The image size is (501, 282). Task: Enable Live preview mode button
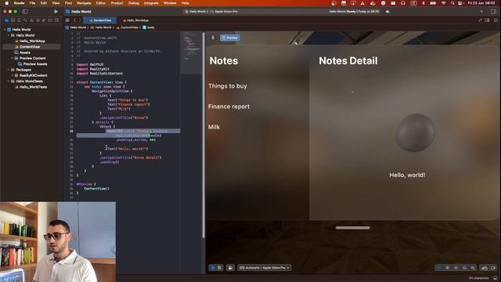coord(213,268)
